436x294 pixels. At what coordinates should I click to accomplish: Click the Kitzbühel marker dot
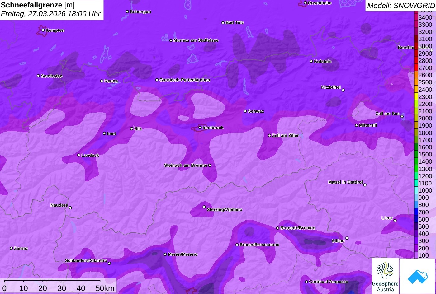(x=343, y=90)
